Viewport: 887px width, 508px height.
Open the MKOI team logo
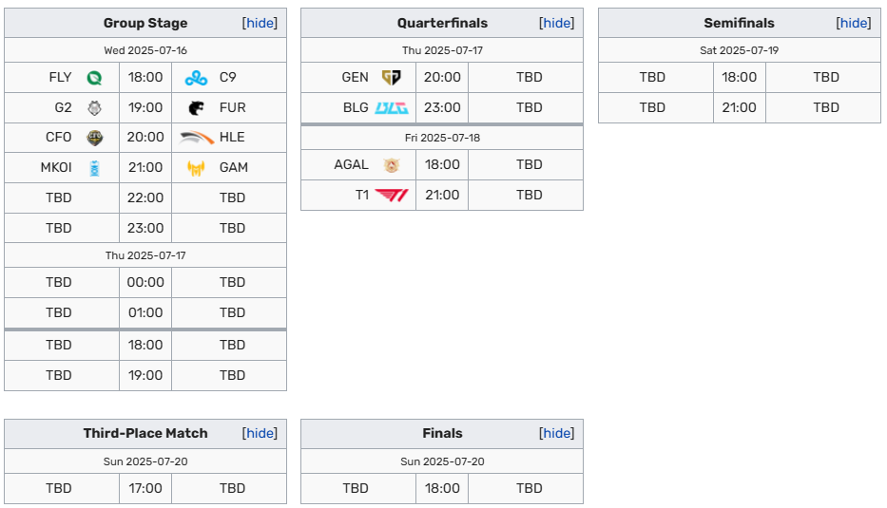tap(94, 168)
